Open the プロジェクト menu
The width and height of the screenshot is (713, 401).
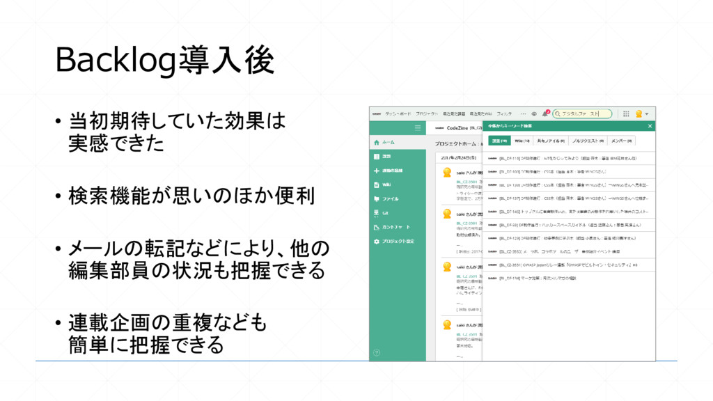click(427, 113)
